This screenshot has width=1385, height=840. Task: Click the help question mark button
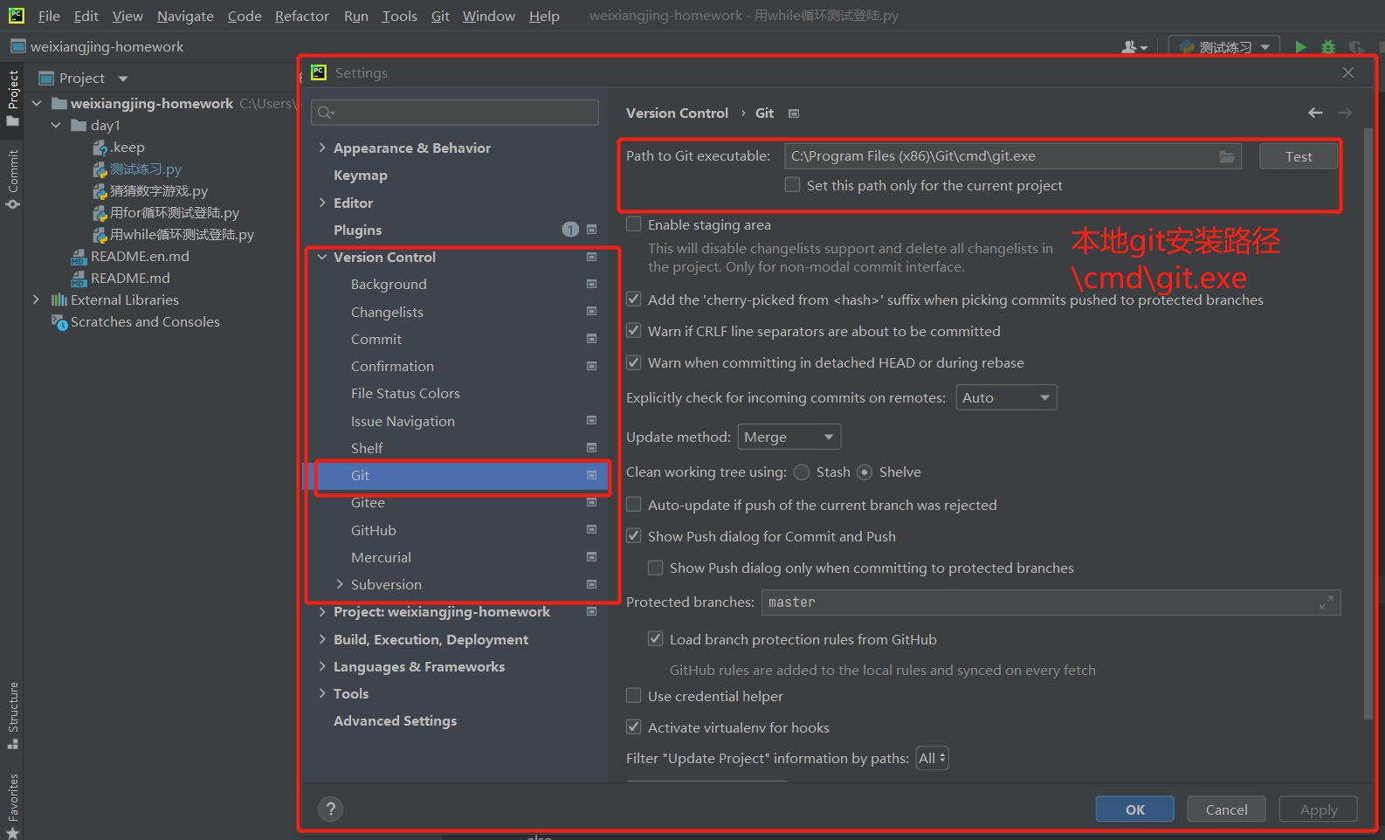click(330, 809)
